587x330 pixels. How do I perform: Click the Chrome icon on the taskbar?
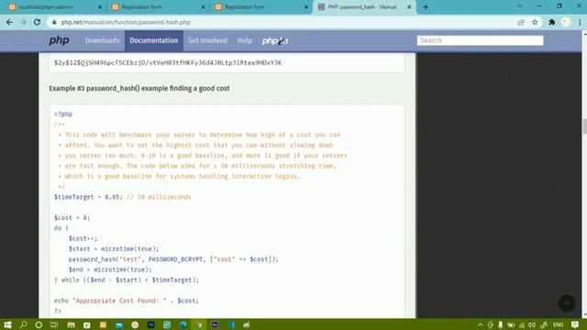[199, 324]
